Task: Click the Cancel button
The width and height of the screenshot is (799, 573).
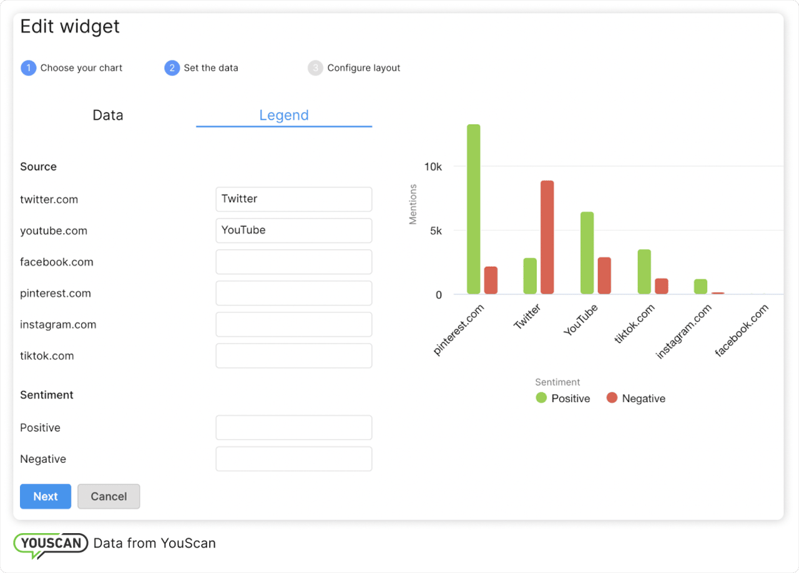Action: coord(109,496)
